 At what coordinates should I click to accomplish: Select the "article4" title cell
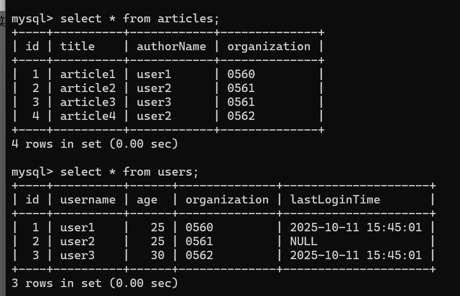(x=88, y=116)
